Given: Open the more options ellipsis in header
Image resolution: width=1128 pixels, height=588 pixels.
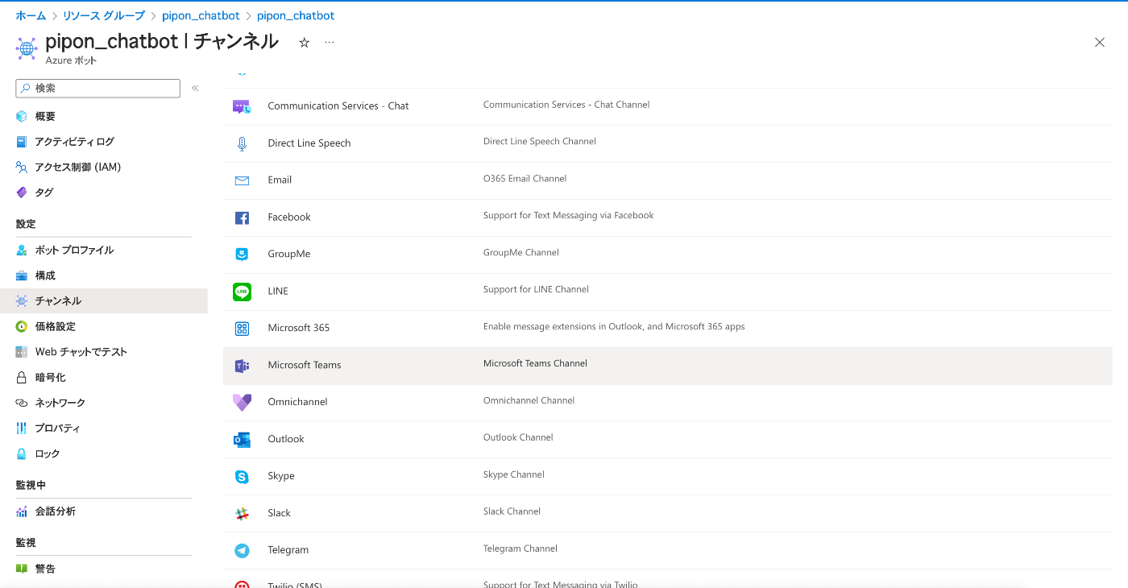Looking at the screenshot, I should (330, 43).
